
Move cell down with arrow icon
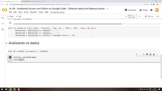tap(140, 54)
